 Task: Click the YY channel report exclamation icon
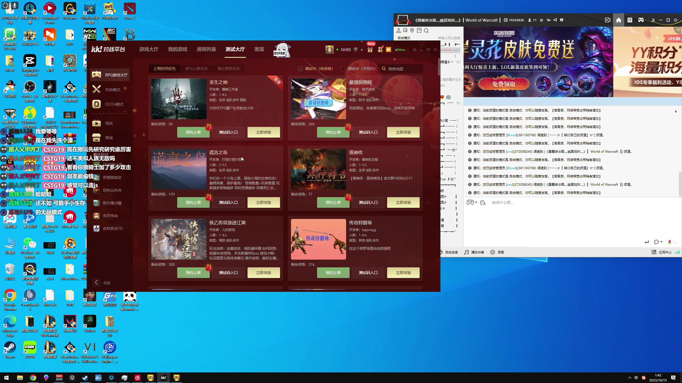point(562,20)
